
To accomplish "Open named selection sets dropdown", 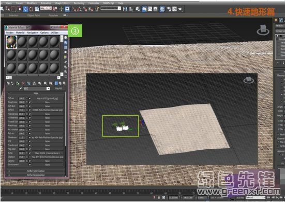I will click(111, 8).
